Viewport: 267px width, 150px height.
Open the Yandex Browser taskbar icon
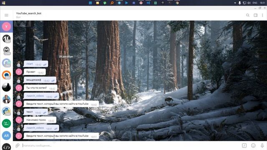pyautogui.click(x=141, y=3)
